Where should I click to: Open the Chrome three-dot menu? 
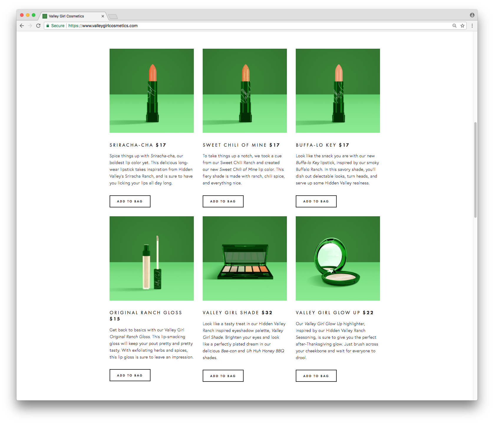tap(472, 26)
